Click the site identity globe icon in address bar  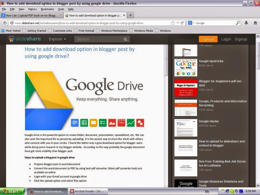[x=12, y=23]
